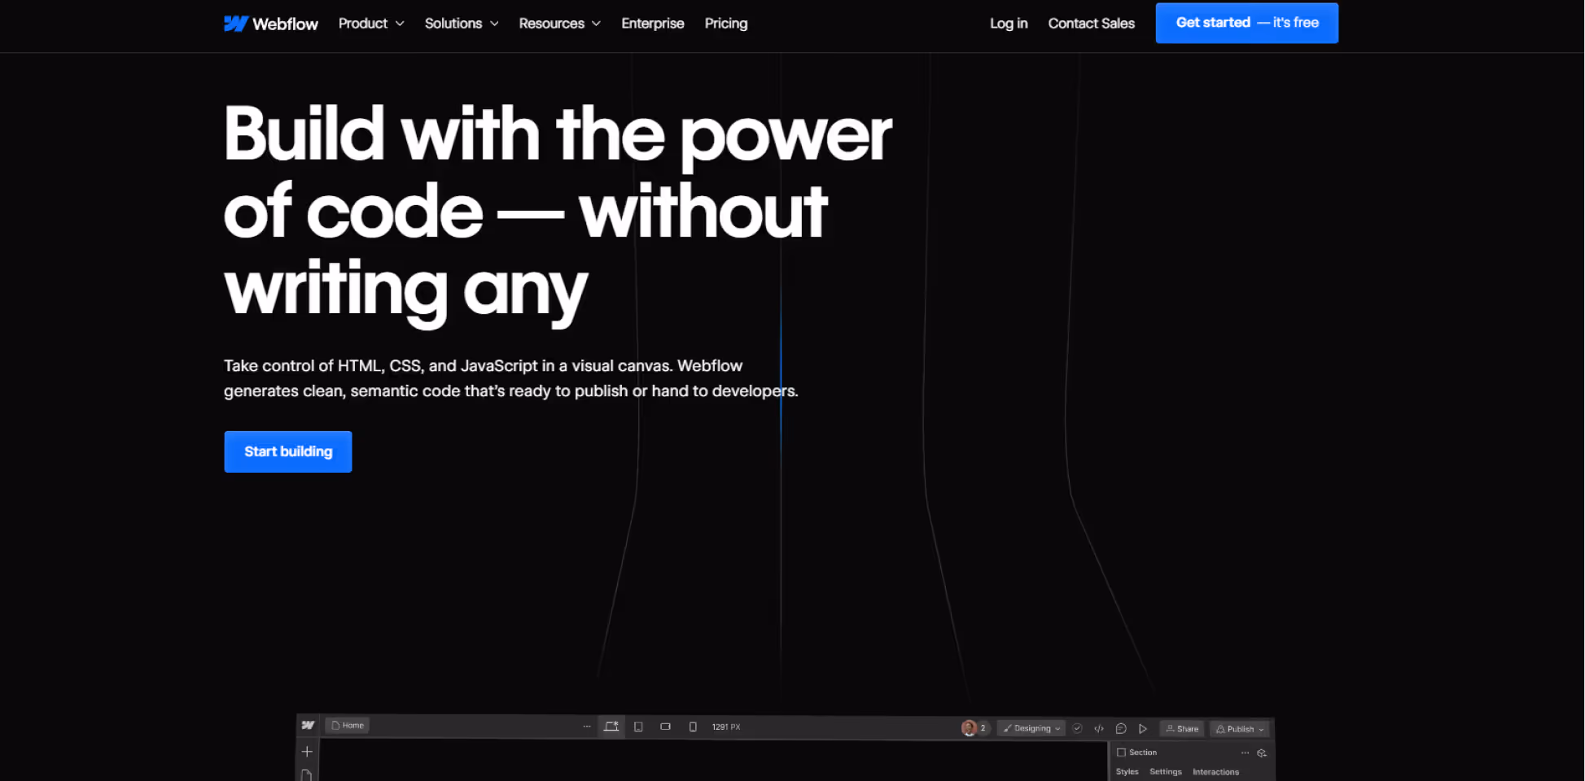1585x781 pixels.
Task: Click the Webflow icon in the Designer toolbar
Action: click(x=308, y=726)
